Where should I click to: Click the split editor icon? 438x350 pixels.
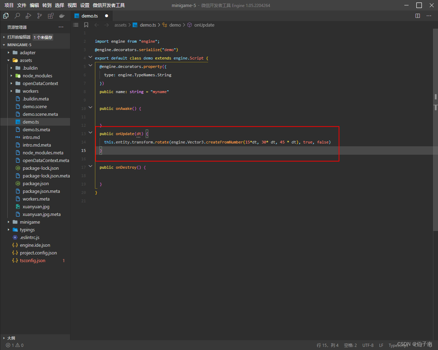pos(418,16)
